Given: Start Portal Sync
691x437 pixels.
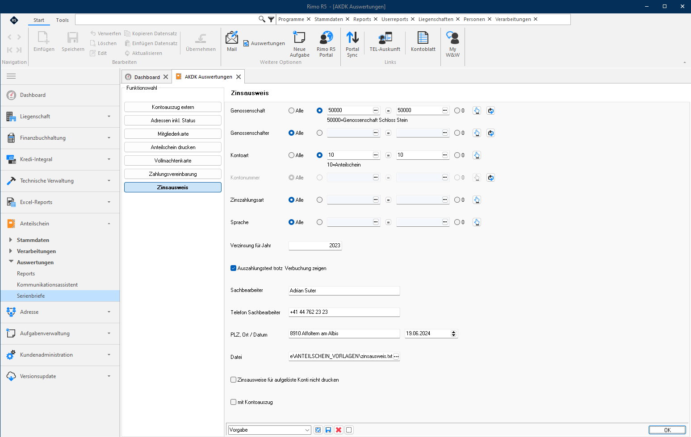Looking at the screenshot, I should pyautogui.click(x=352, y=44).
